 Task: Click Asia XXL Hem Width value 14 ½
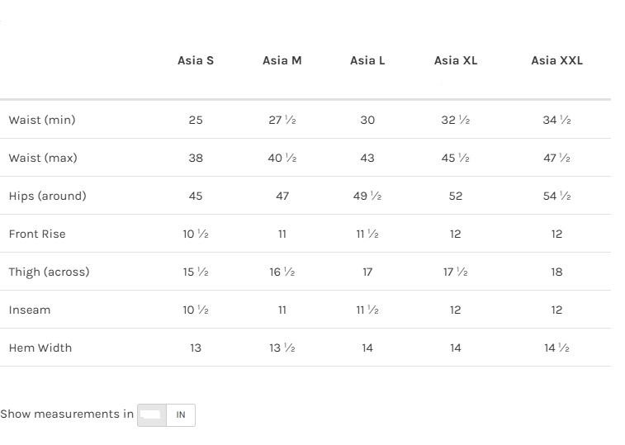(556, 348)
